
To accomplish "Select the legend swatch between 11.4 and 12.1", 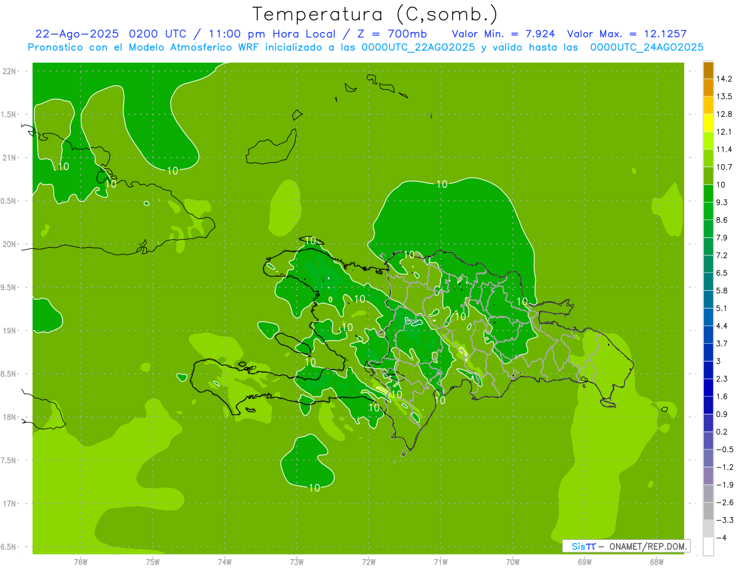I will tap(708, 141).
